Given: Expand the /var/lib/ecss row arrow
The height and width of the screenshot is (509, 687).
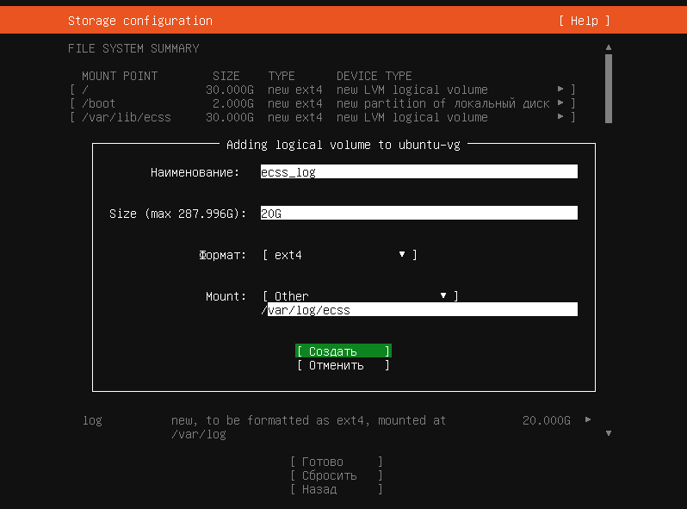Looking at the screenshot, I should tap(560, 116).
